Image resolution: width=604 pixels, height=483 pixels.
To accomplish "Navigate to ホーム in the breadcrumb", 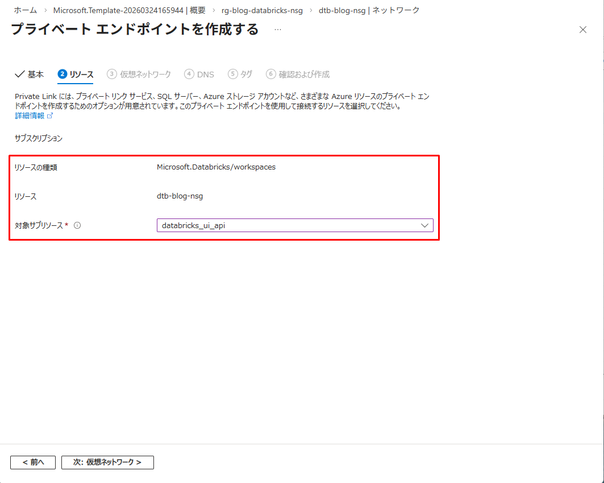I will point(26,10).
